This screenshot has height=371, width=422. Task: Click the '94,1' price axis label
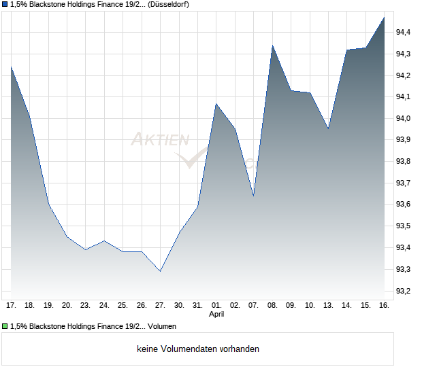click(x=403, y=96)
